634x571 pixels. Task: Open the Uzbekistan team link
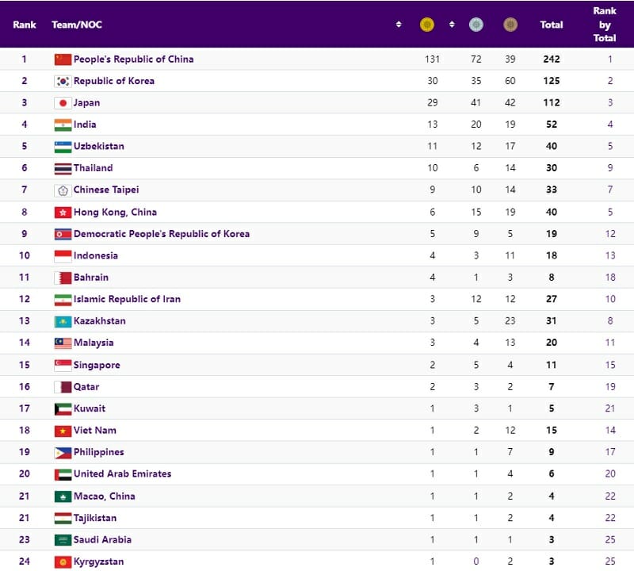point(99,147)
